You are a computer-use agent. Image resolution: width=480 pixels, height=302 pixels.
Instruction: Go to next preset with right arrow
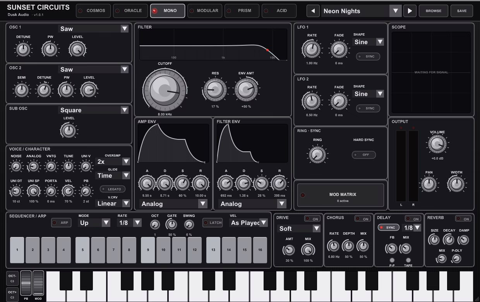point(410,11)
